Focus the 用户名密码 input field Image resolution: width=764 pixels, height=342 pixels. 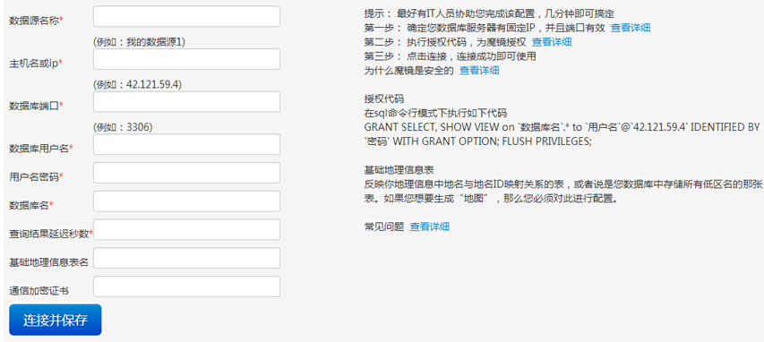coord(186,173)
